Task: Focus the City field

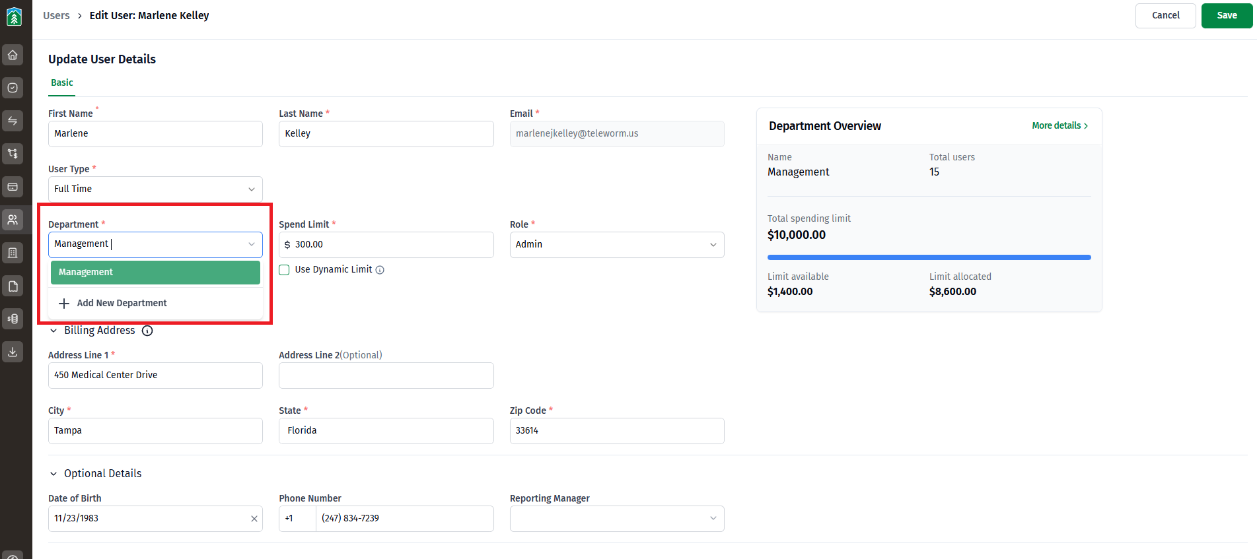Action: tap(155, 431)
